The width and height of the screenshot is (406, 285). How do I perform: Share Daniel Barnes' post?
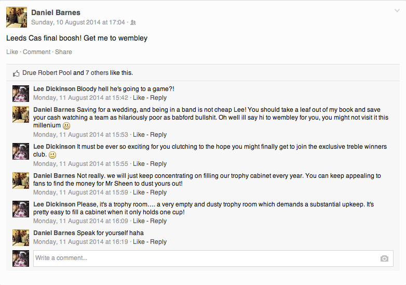pos(63,52)
